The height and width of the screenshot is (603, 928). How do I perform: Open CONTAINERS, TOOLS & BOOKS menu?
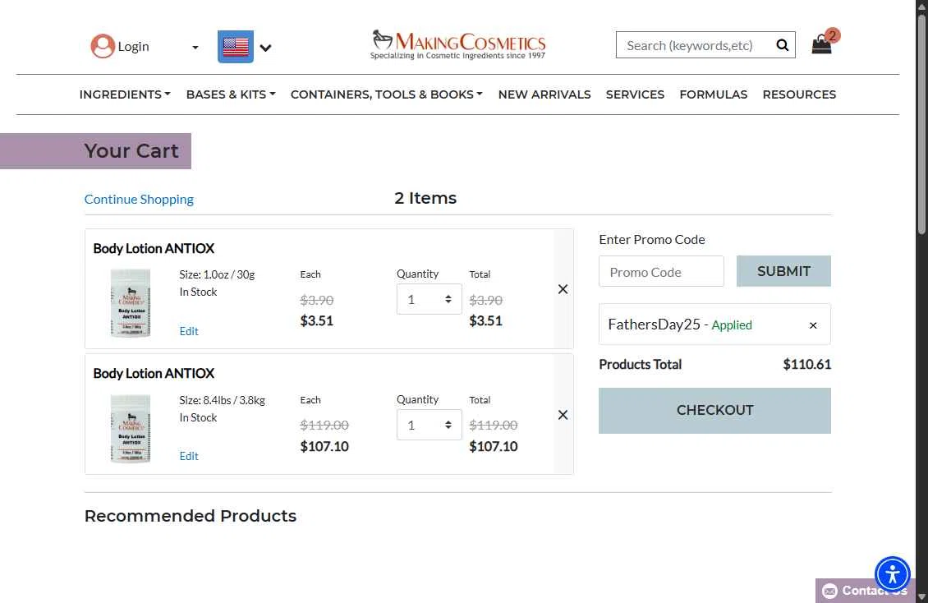coord(387,94)
